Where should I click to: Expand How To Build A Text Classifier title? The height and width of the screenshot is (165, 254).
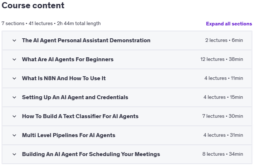[x=80, y=116]
